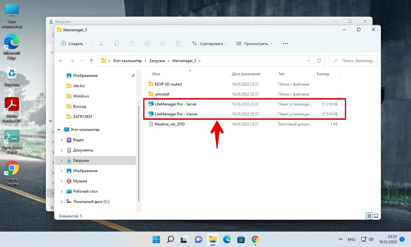Expand the Видео tree node
Screen dimensions: 411x247
pyautogui.click(x=62, y=140)
